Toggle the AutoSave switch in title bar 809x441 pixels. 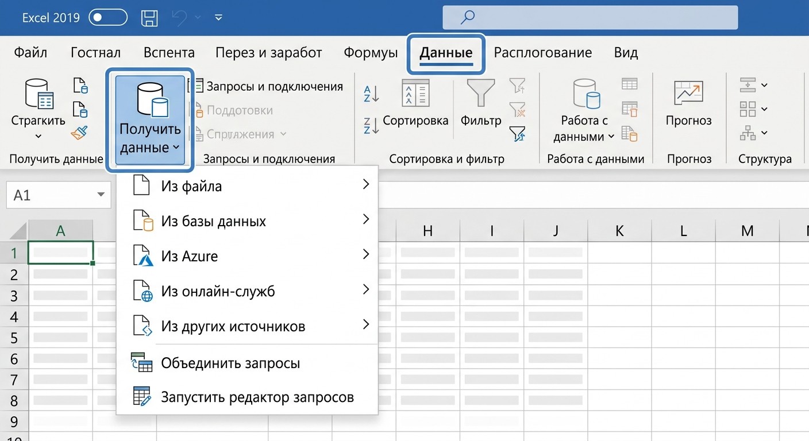tap(108, 18)
